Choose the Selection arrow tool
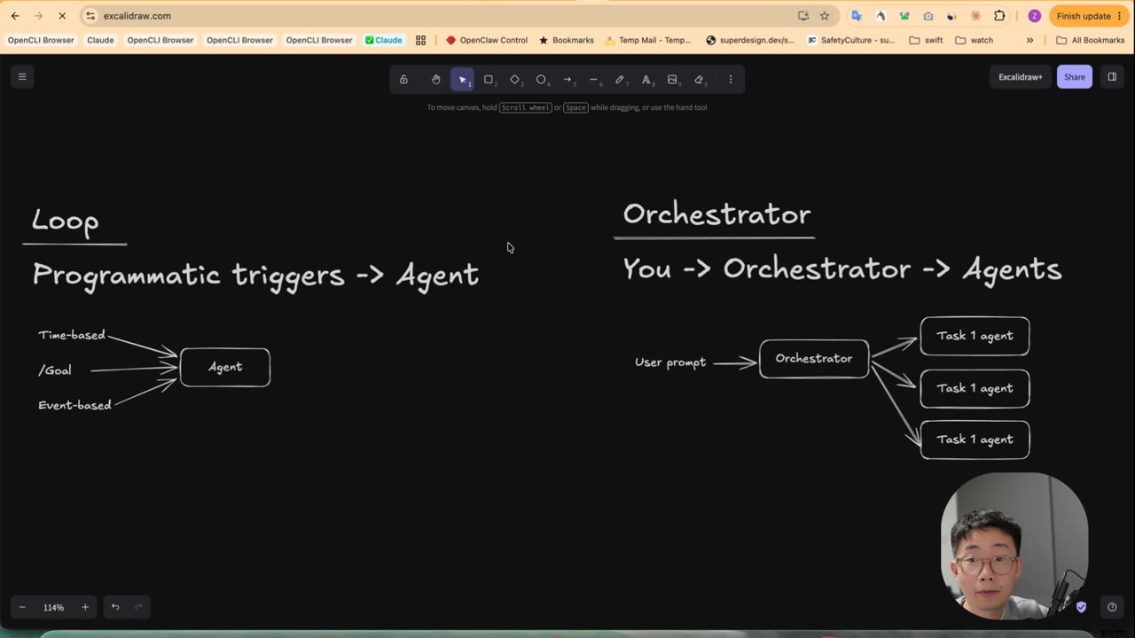Image resolution: width=1135 pixels, height=638 pixels. point(462,80)
